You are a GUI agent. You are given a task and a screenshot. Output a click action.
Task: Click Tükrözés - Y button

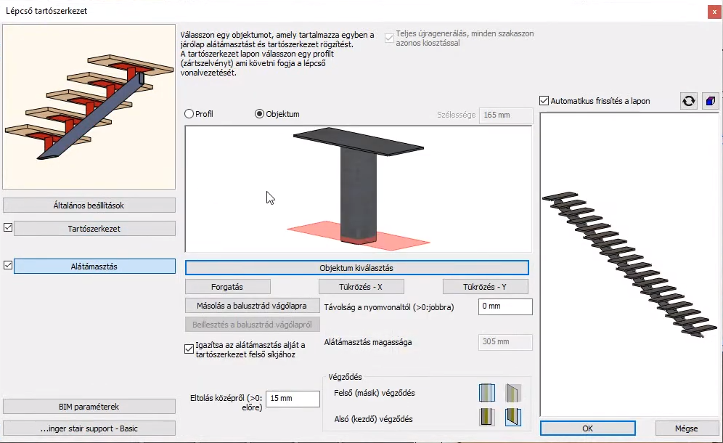click(x=485, y=287)
